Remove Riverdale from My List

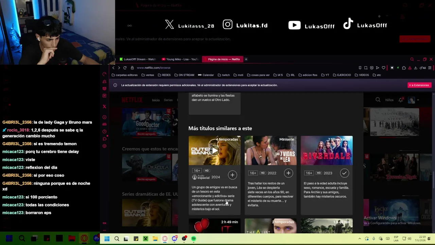click(344, 173)
